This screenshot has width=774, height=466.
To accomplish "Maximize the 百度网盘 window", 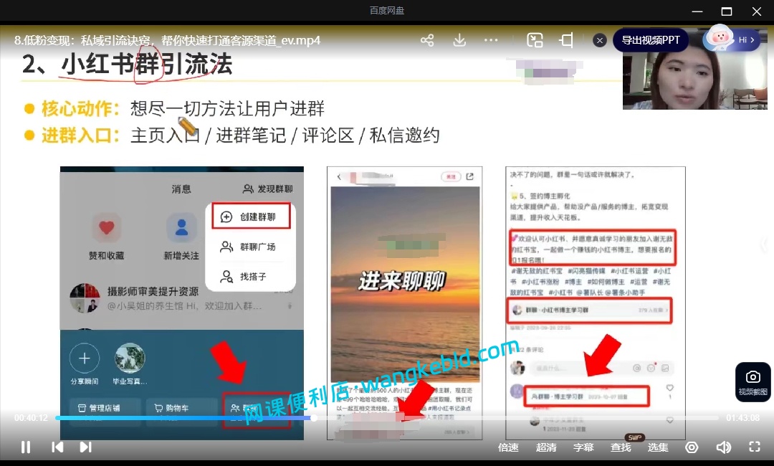I will [727, 11].
